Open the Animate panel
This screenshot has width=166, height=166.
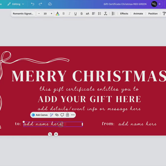click(x=138, y=14)
